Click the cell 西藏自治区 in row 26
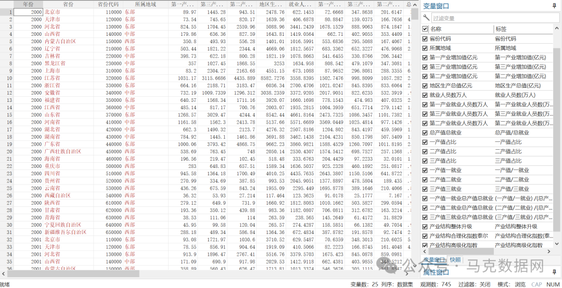 pos(68,195)
